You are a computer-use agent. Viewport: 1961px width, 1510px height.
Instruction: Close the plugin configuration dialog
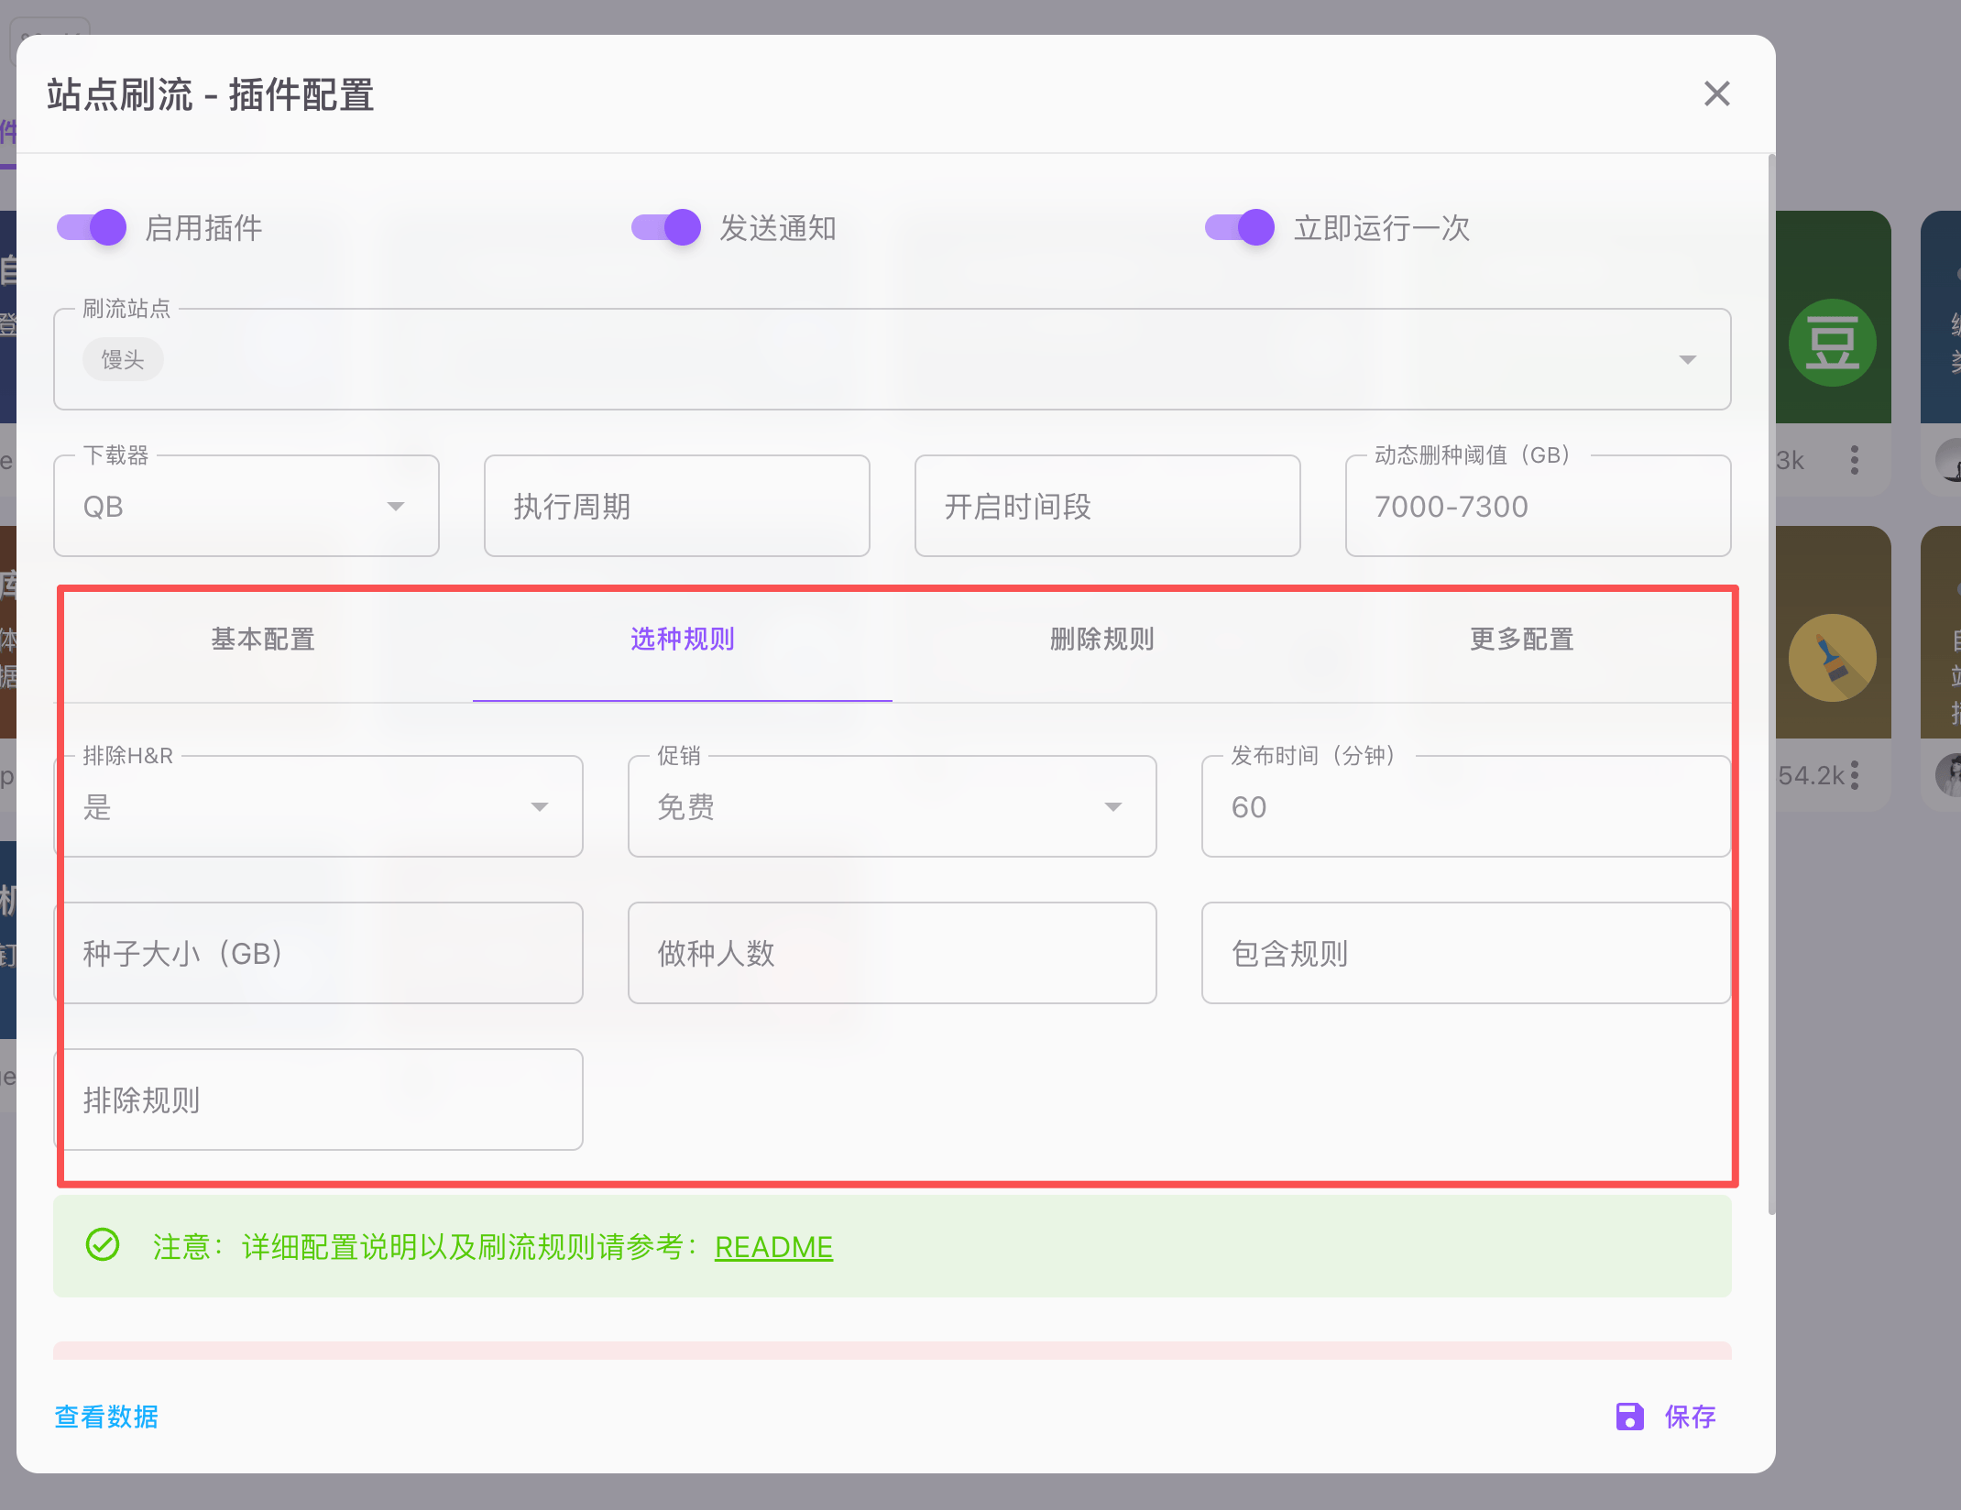click(x=1716, y=93)
